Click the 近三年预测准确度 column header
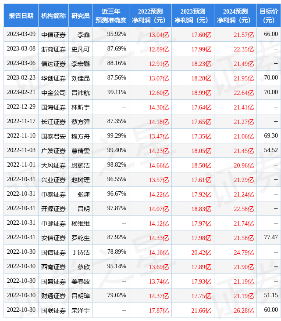Image resolution: width=281 pixels, height=321 pixels. click(111, 15)
